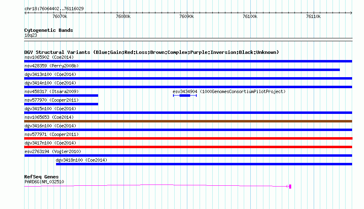Open dgv3414n100 (Coe2014) label
Screen dimensions: 364x209
(x=50, y=83)
